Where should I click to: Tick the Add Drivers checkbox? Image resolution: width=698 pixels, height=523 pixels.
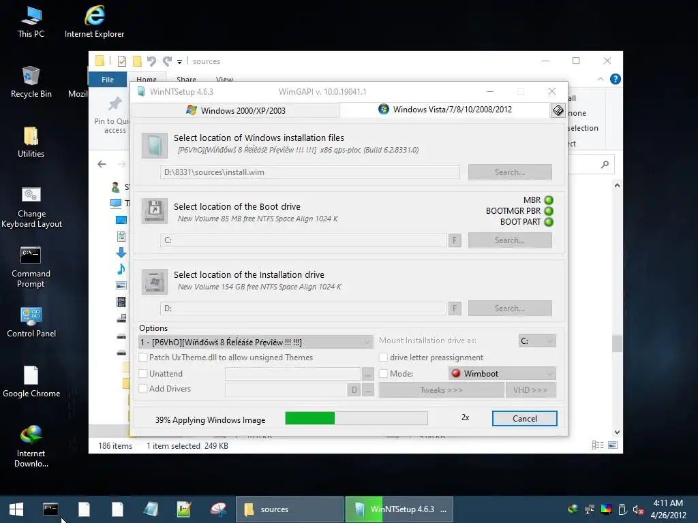[x=143, y=389]
